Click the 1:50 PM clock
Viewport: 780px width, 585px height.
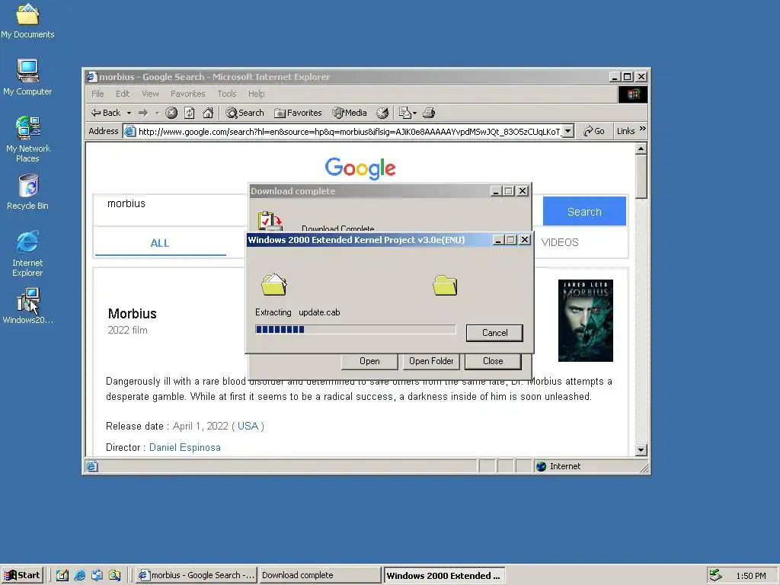coord(751,576)
